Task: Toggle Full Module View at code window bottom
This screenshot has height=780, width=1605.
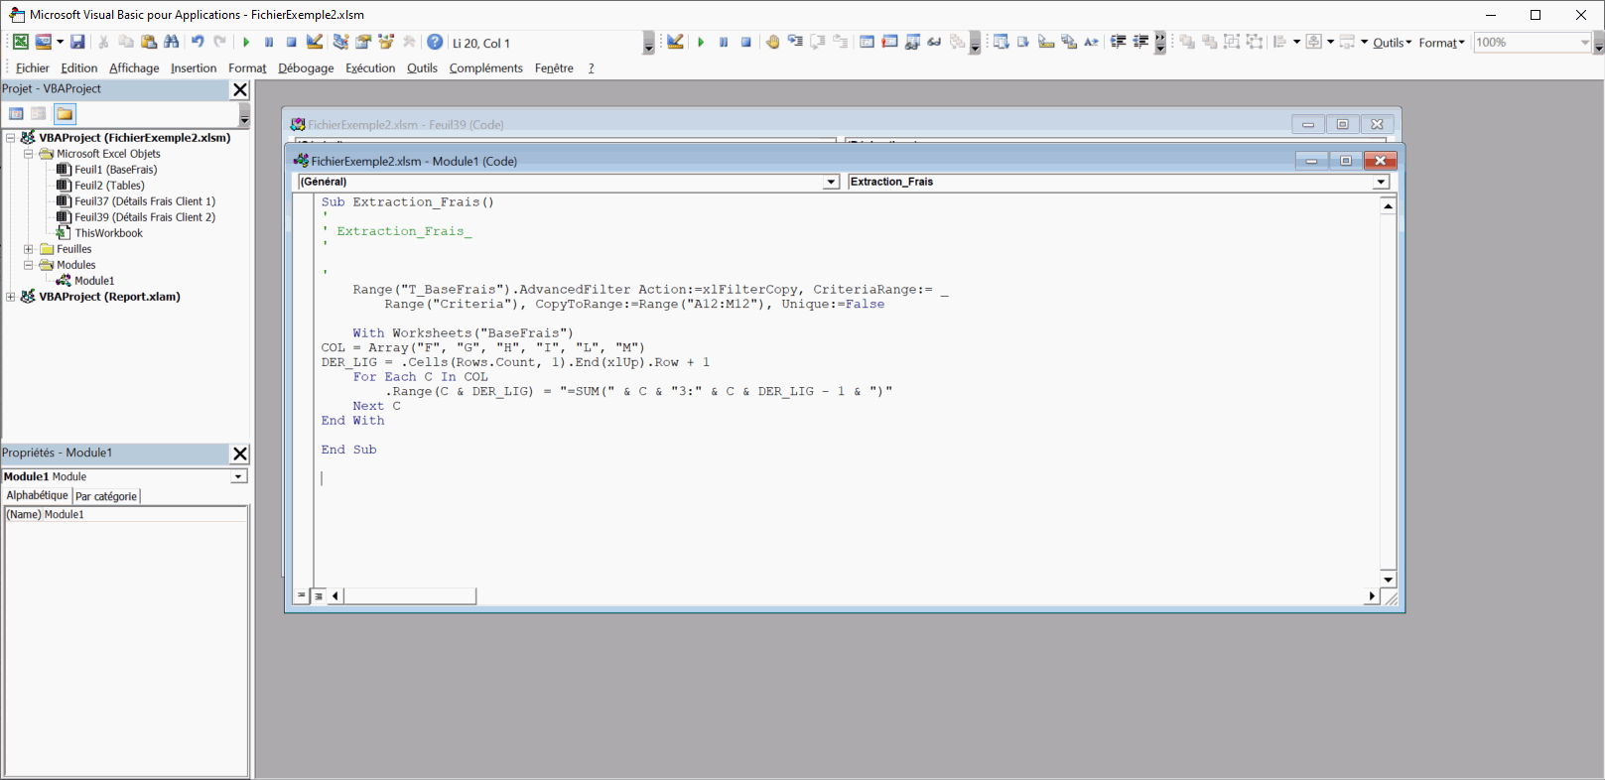Action: pos(319,595)
